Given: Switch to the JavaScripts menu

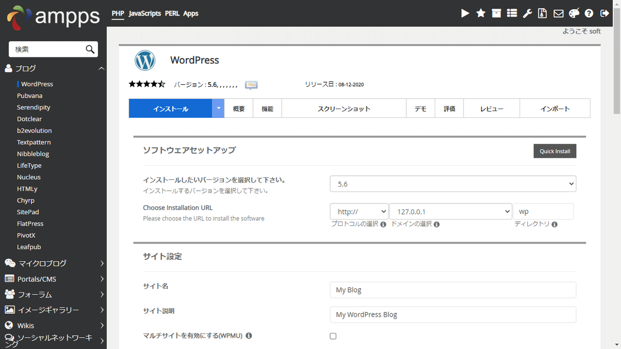Looking at the screenshot, I should tap(145, 13).
